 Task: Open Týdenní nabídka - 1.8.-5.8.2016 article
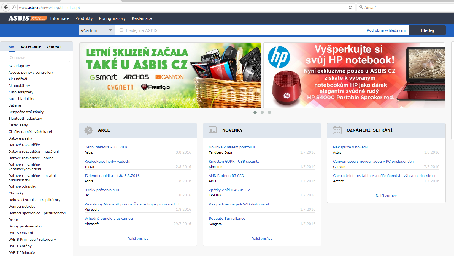(x=112, y=176)
